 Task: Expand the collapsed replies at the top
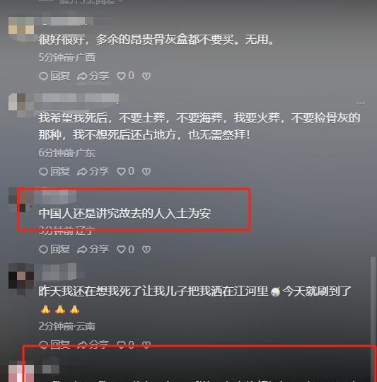(90, 2)
